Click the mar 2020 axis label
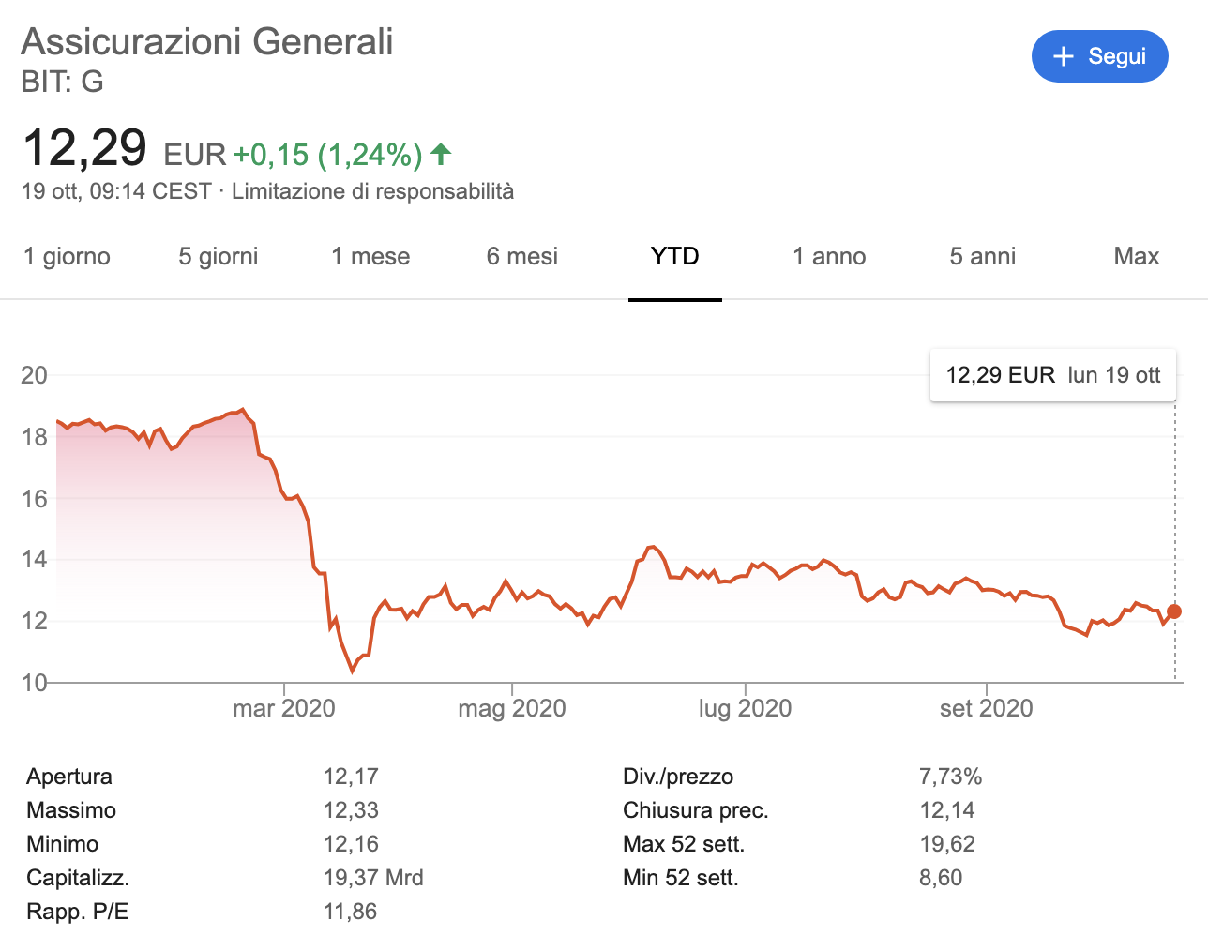The width and height of the screenshot is (1208, 951). coord(283,708)
